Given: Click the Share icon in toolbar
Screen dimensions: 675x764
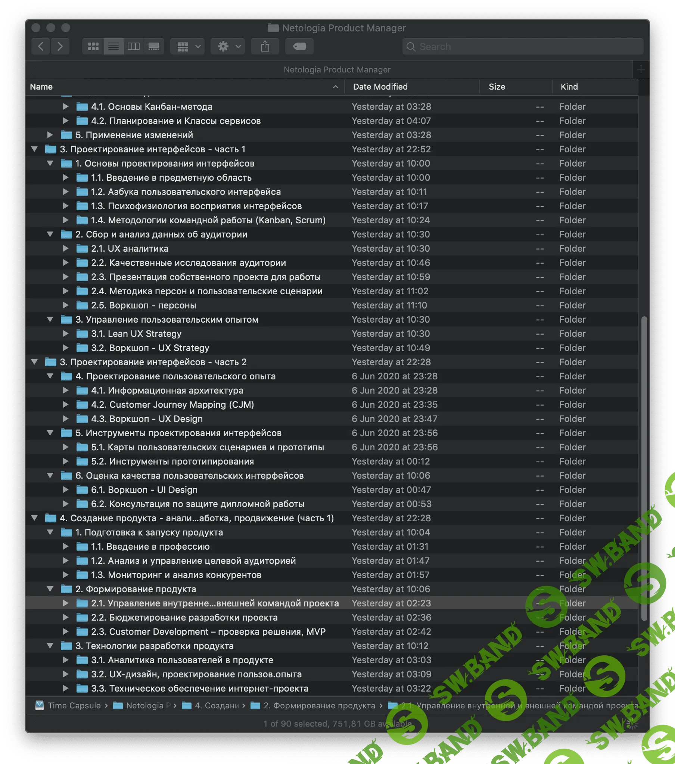Looking at the screenshot, I should [x=265, y=46].
